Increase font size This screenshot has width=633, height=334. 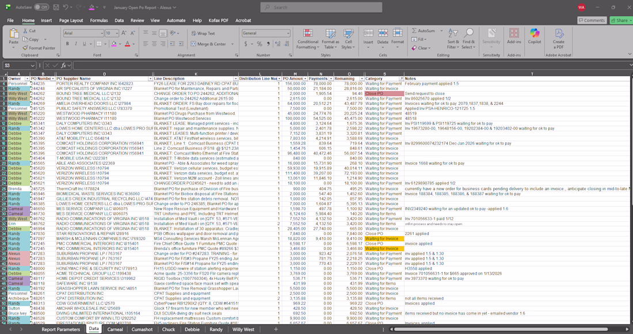[124, 33]
